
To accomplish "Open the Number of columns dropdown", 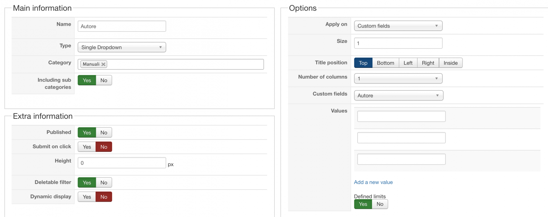I will click(x=398, y=79).
